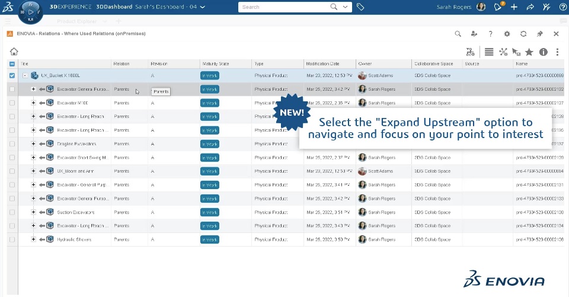Open the Suction Excavators item title
The width and height of the screenshot is (569, 297).
click(75, 212)
